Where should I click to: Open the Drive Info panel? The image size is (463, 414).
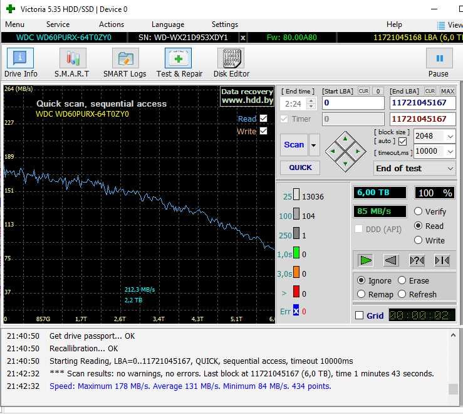tap(21, 63)
